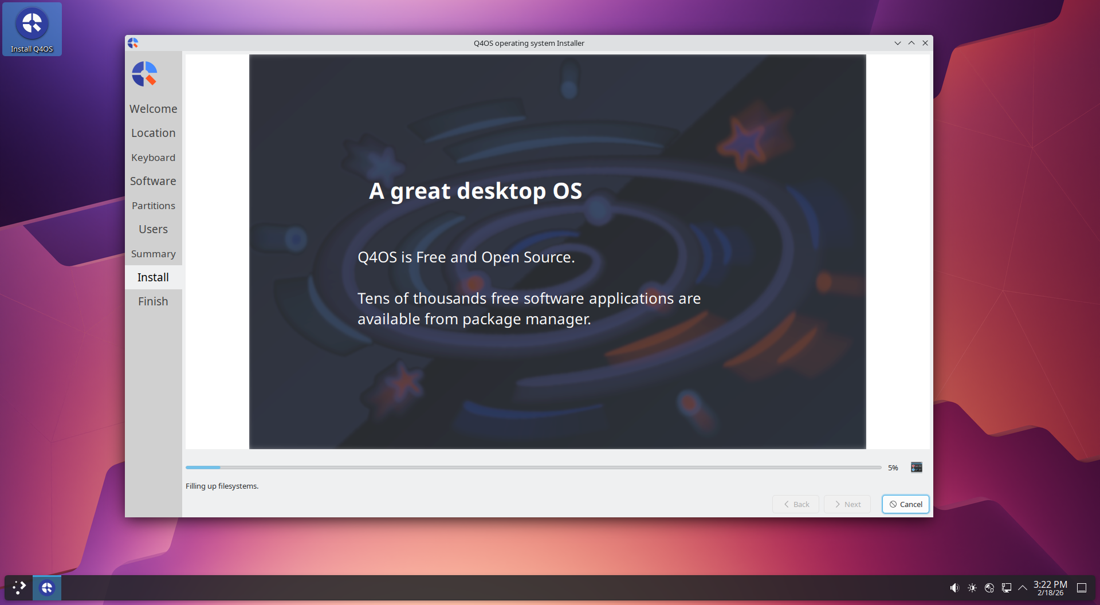Click the Q4OS logo in installer sidebar
Screen dimensions: 1100x605
tap(144, 74)
